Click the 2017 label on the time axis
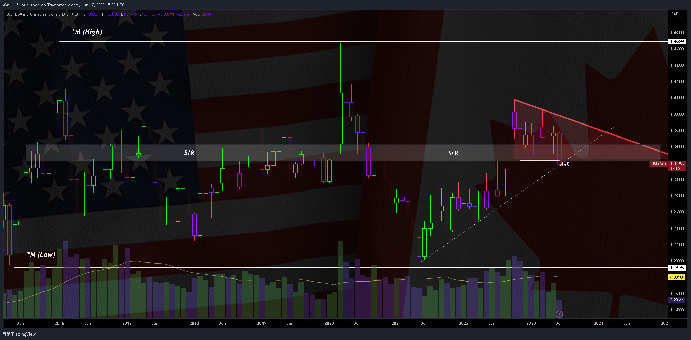This screenshot has width=691, height=340. click(x=127, y=323)
